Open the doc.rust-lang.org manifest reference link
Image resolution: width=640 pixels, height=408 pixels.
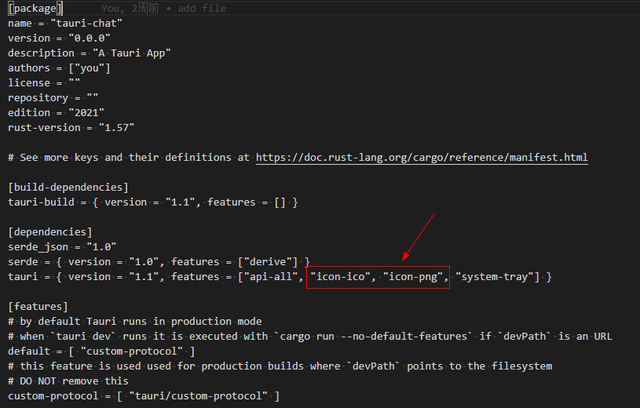click(422, 158)
